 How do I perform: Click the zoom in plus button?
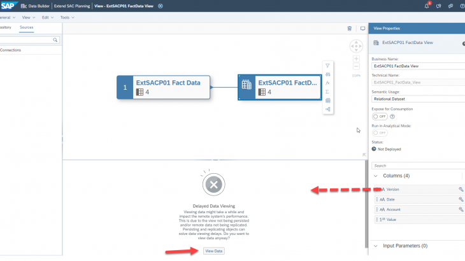(356, 59)
